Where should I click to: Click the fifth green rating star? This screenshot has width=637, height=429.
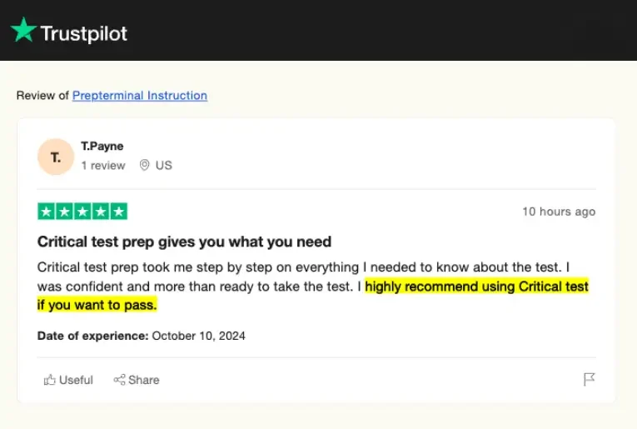click(x=119, y=212)
